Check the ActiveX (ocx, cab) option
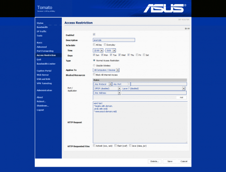Viewport: 226px width, 172px height. point(94,145)
